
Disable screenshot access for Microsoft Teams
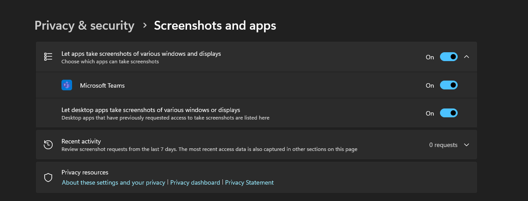click(448, 85)
